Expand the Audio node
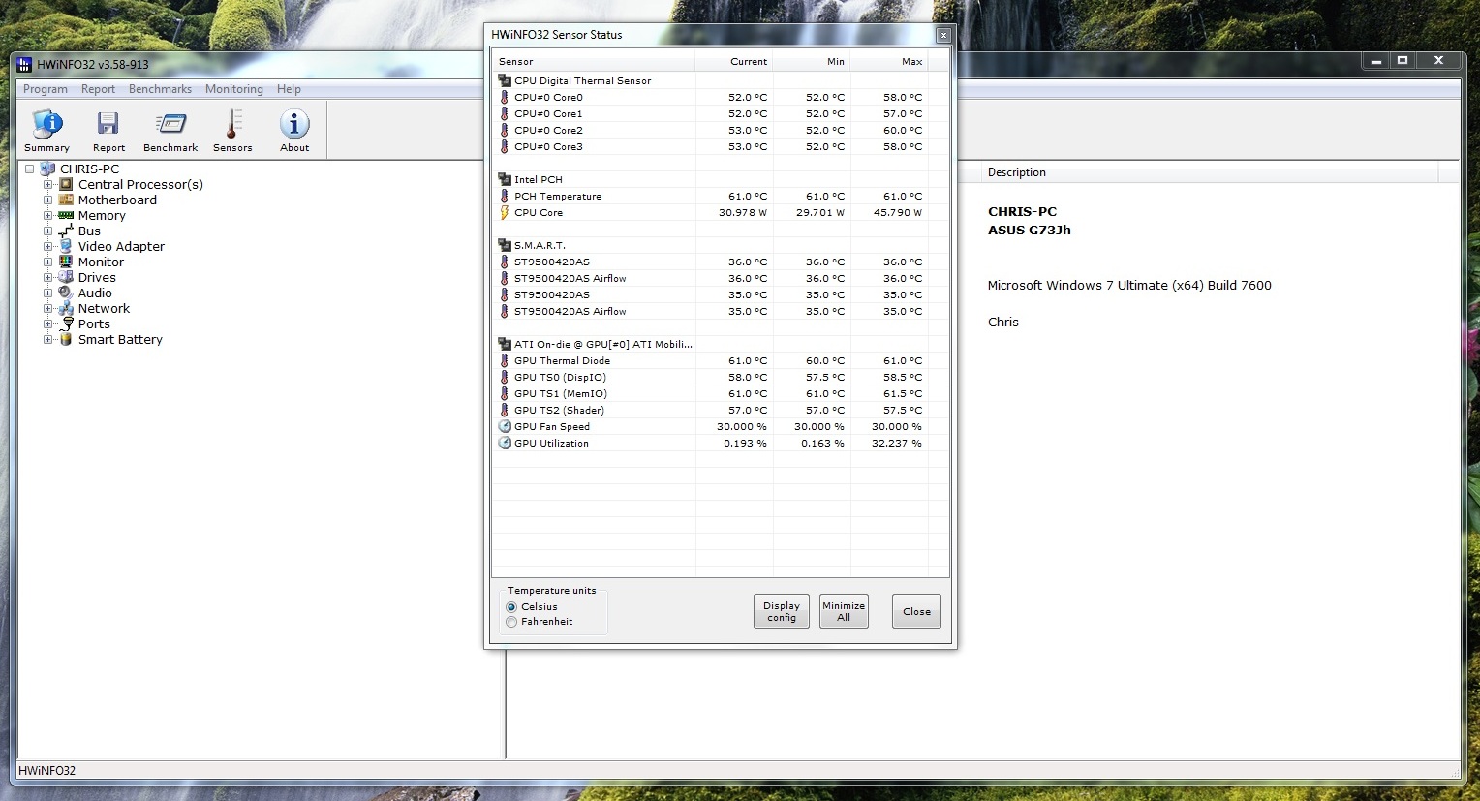 (47, 293)
